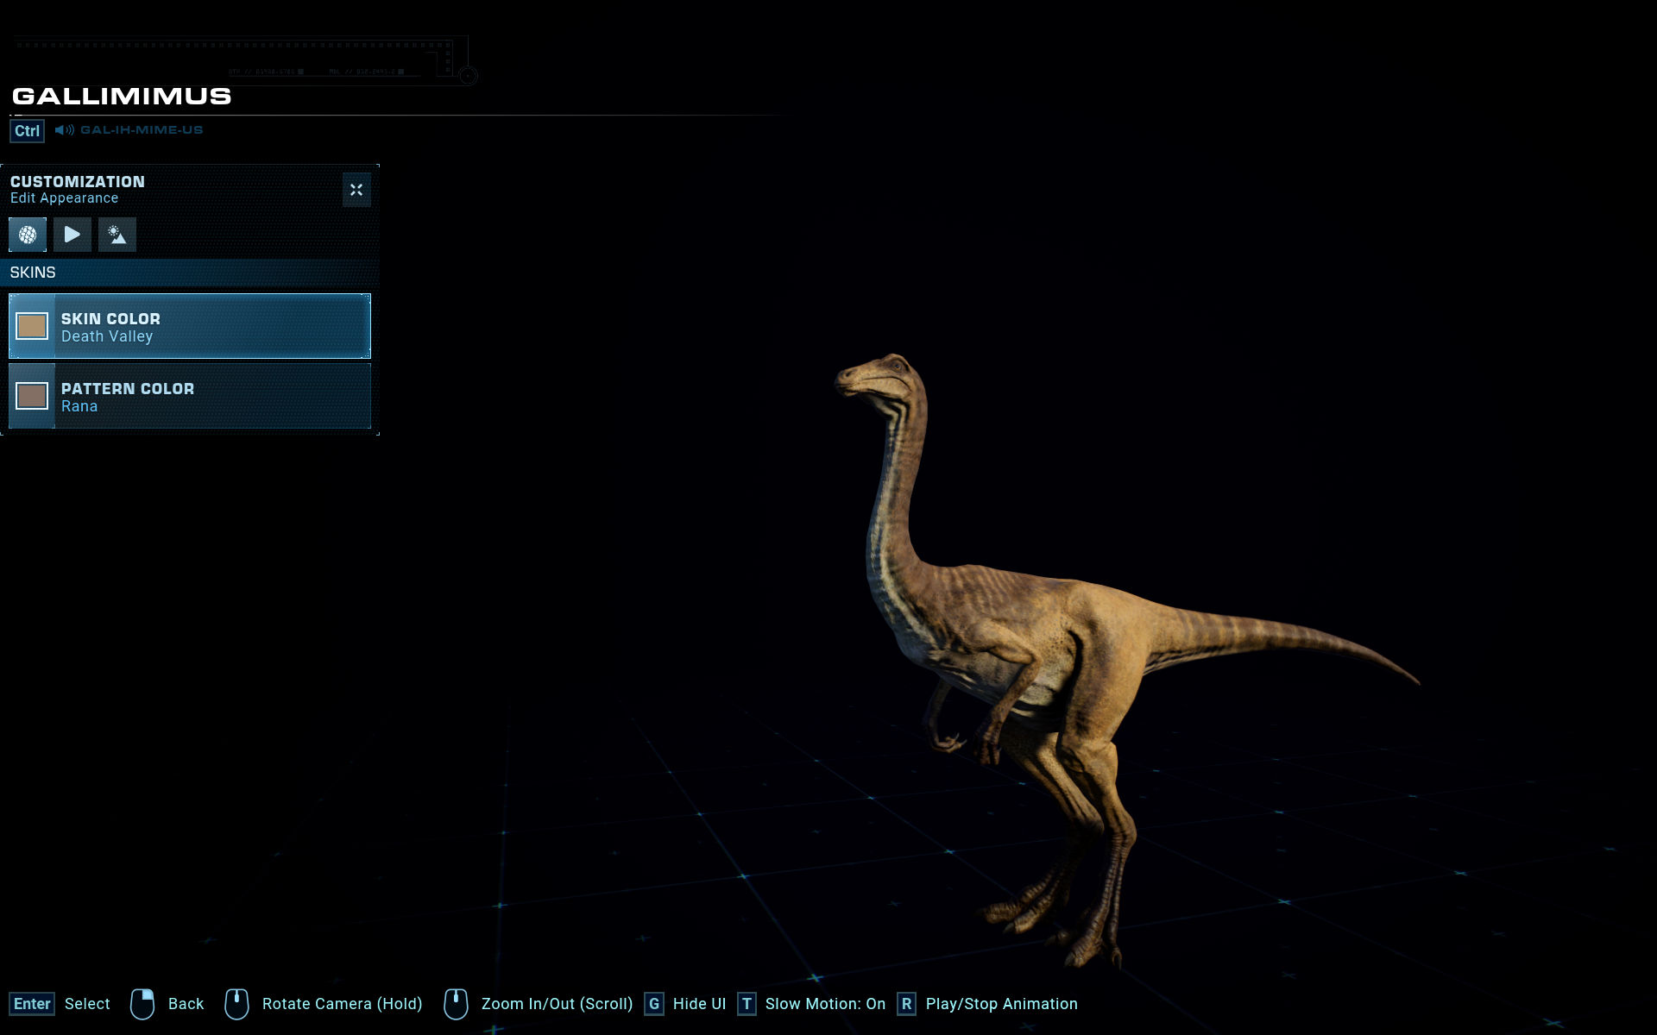Toggle Slow Motion with T prompt

747,1004
